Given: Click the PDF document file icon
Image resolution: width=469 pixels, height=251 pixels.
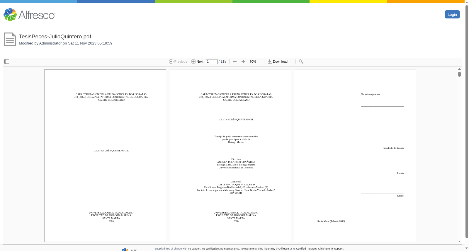Looking at the screenshot, I should click(10, 39).
